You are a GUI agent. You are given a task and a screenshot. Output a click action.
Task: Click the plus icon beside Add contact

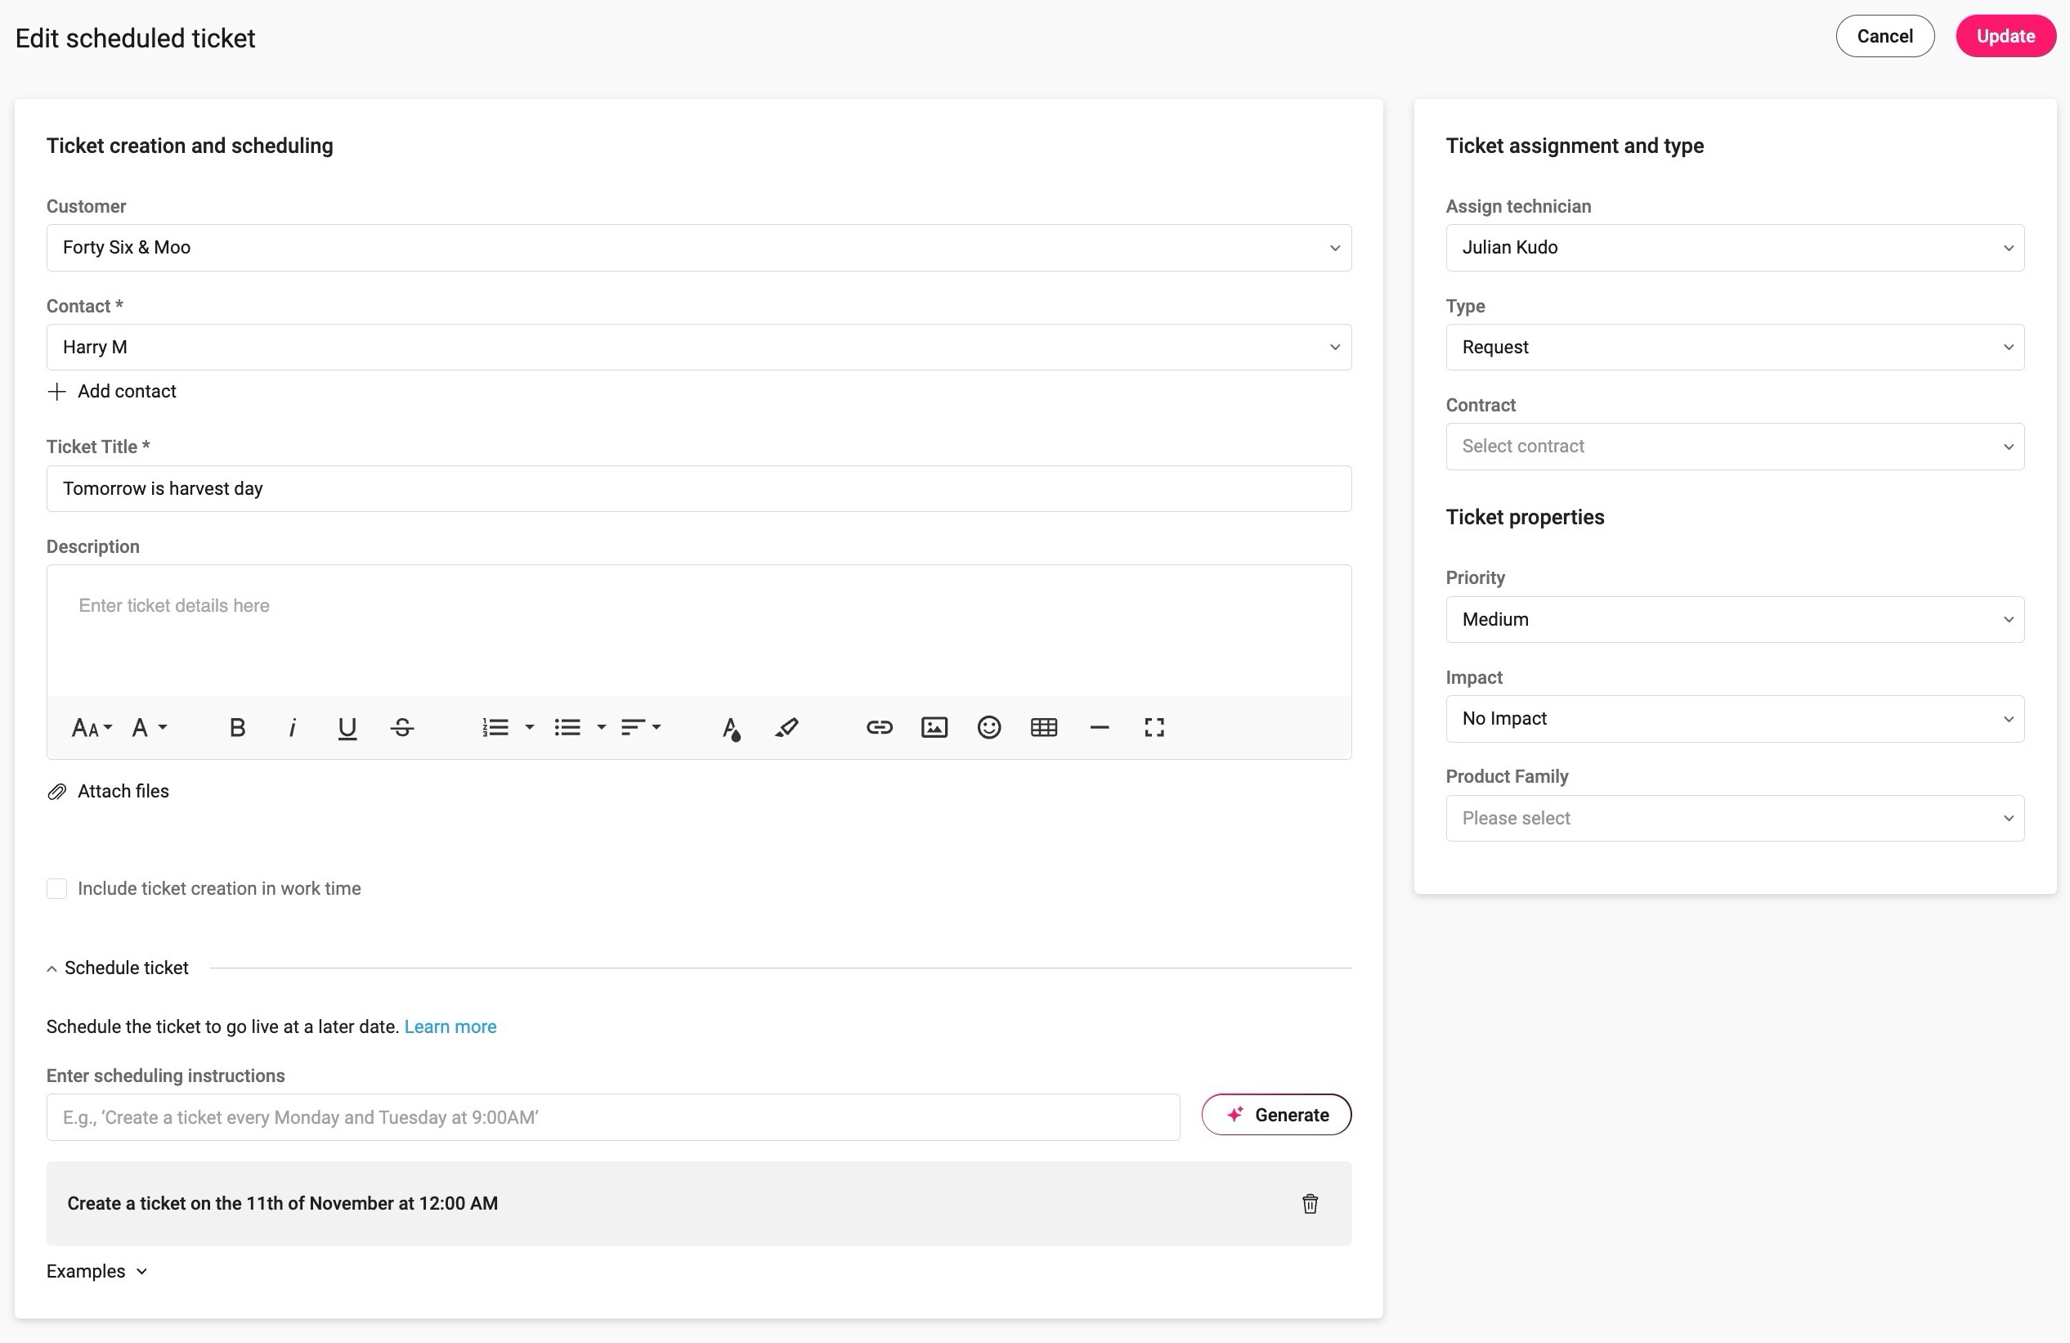[56, 392]
